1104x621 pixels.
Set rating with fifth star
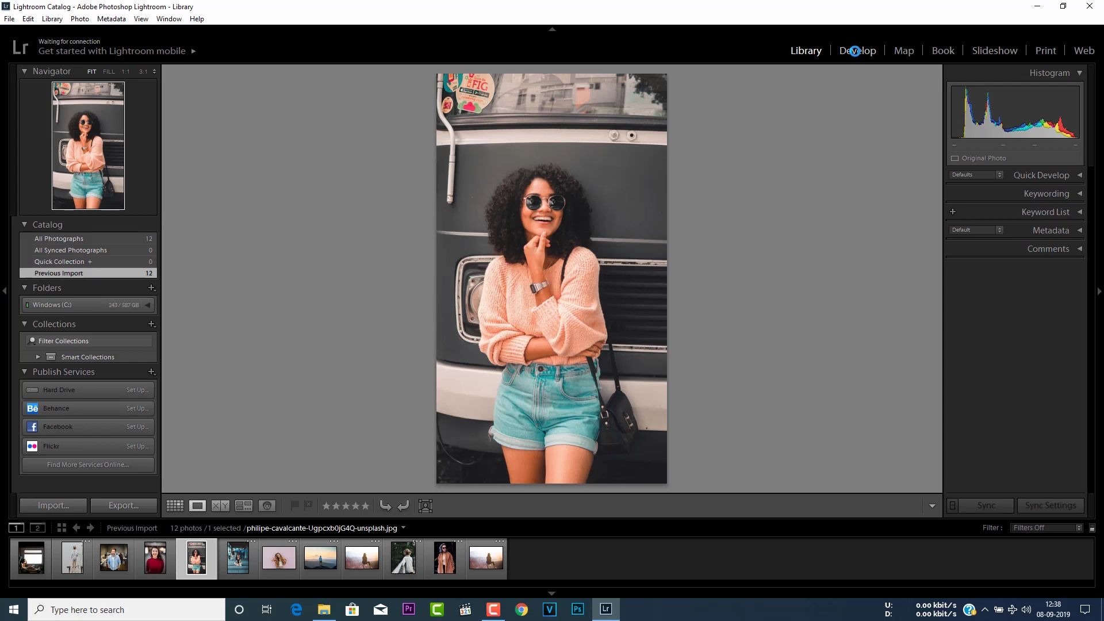pyautogui.click(x=365, y=506)
